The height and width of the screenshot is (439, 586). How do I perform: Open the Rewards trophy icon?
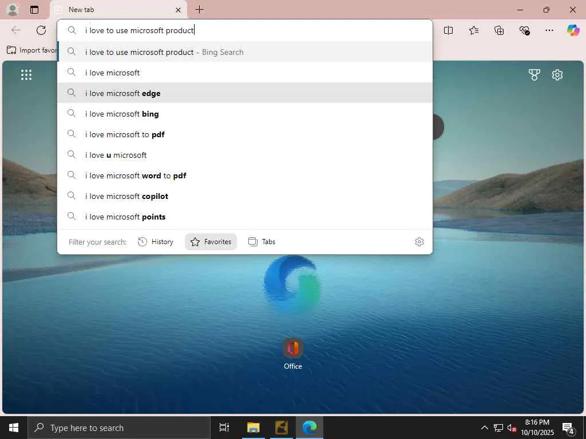[534, 75]
